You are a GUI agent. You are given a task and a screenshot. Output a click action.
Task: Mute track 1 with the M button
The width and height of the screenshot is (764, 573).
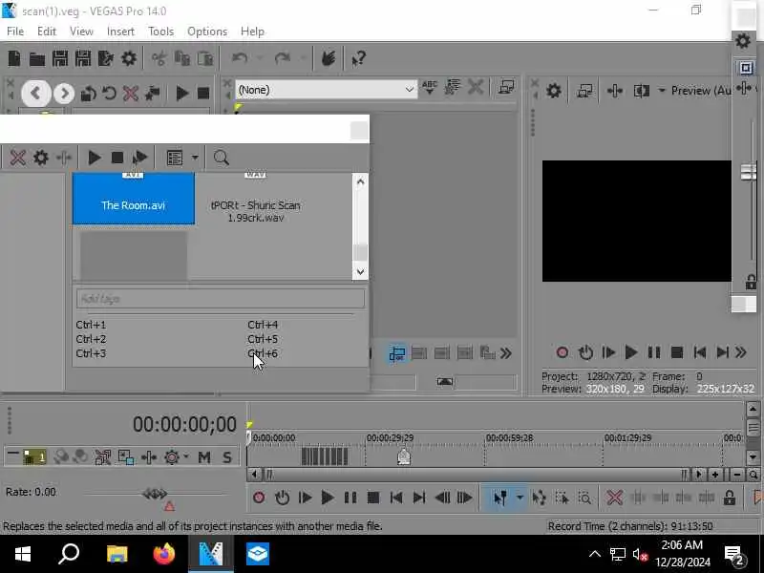(204, 457)
